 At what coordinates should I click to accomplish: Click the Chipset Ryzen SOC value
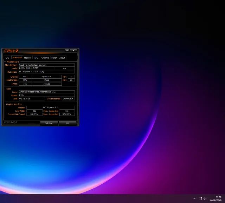(47, 77)
